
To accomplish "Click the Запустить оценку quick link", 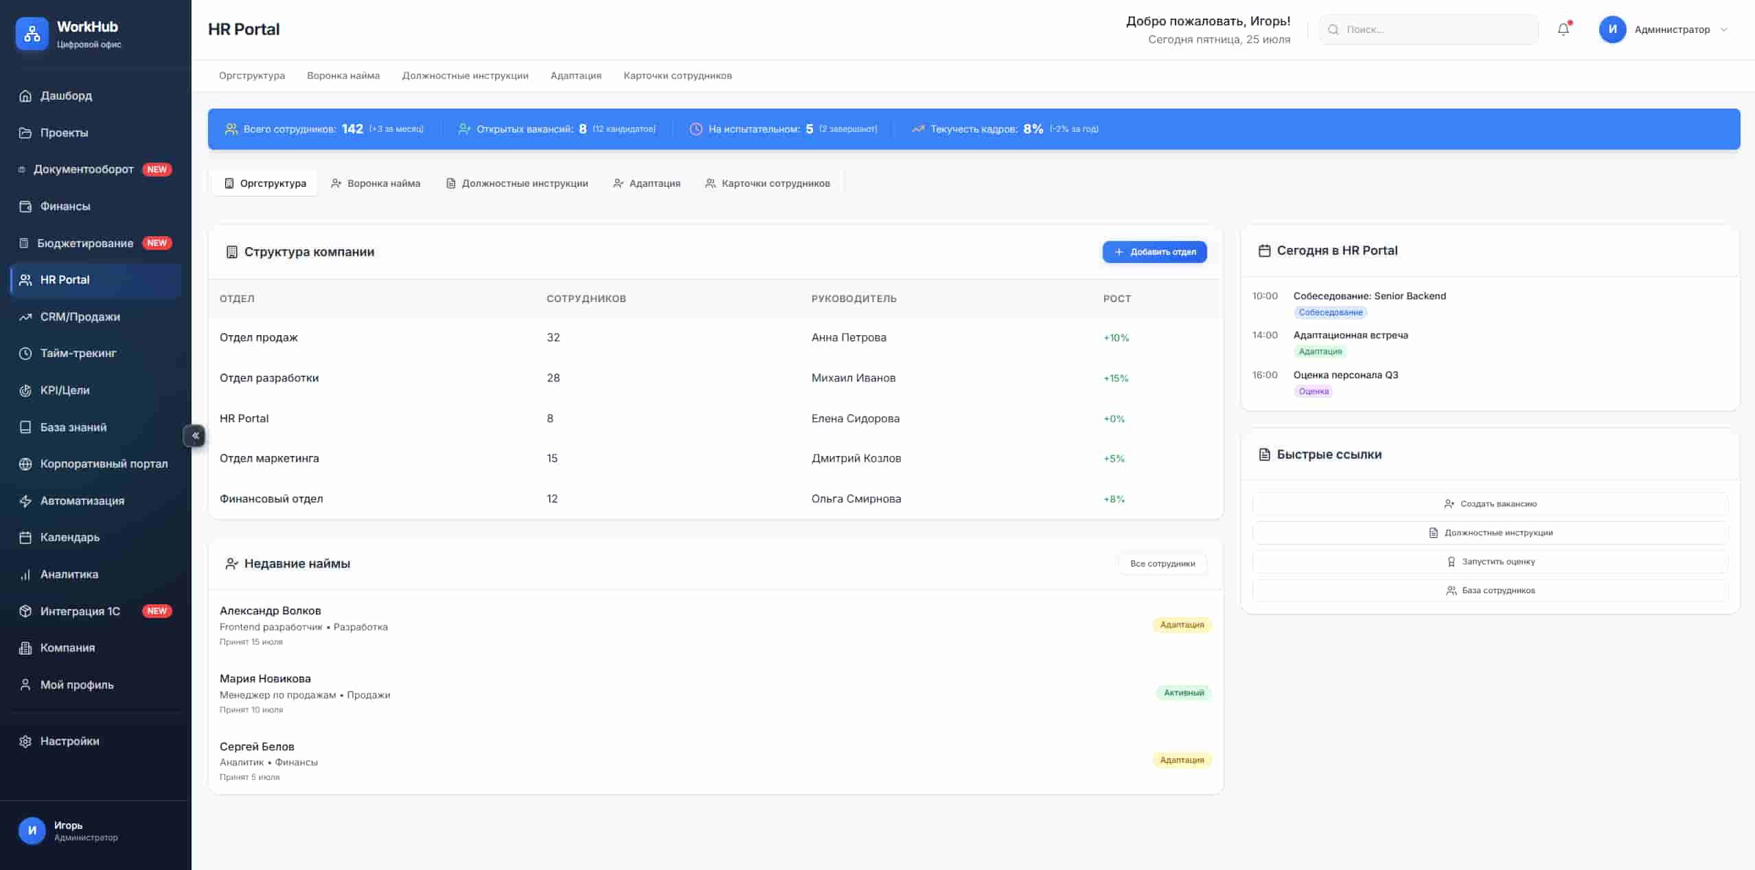I will [x=1490, y=562].
